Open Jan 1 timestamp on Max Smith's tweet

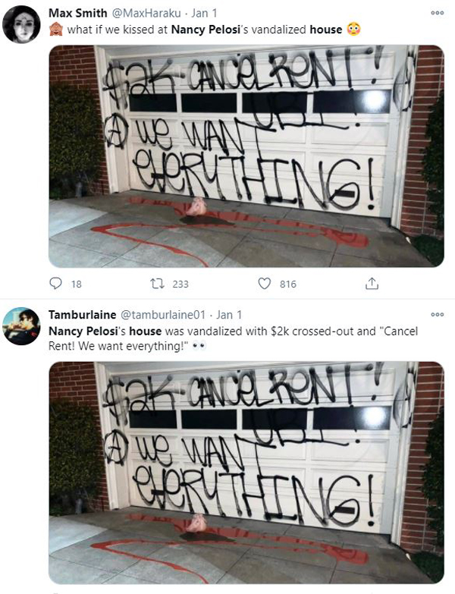pyautogui.click(x=205, y=13)
